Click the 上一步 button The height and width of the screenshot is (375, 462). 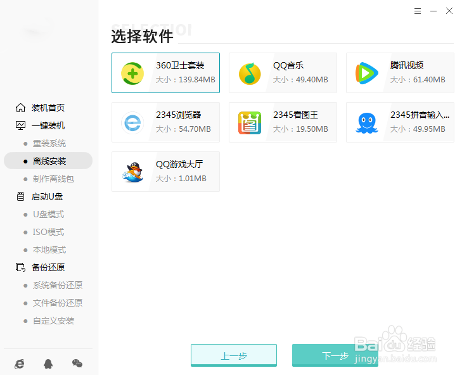(x=234, y=355)
